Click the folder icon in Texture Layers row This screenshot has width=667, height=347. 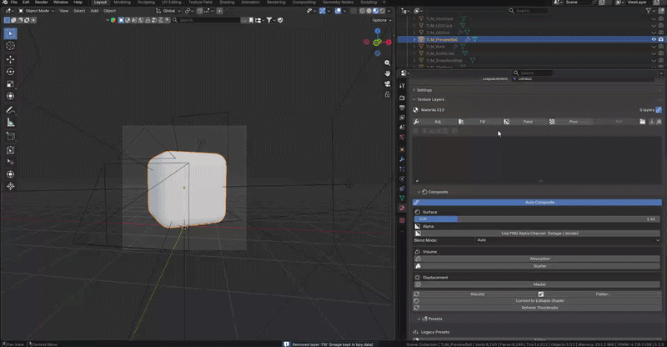(642, 122)
